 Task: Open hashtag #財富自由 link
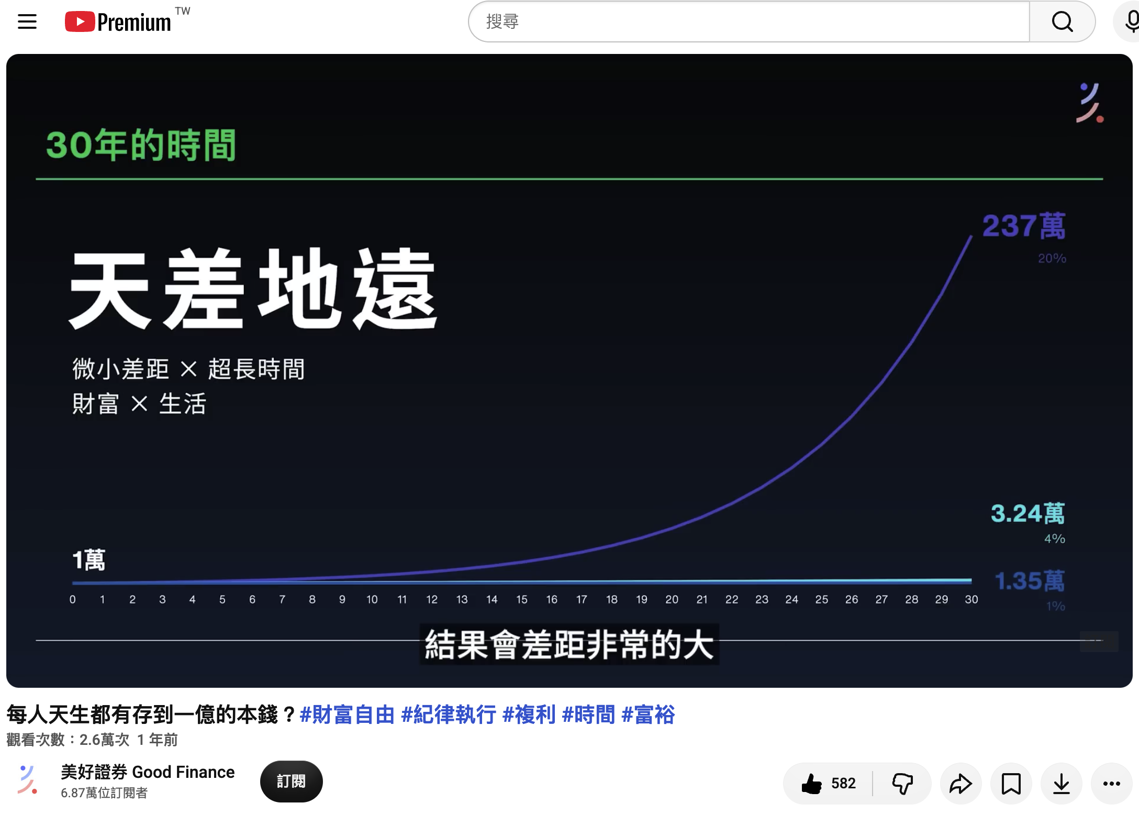point(347,714)
